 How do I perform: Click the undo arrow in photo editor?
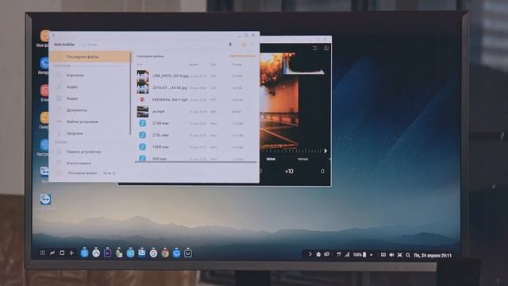pos(314,48)
